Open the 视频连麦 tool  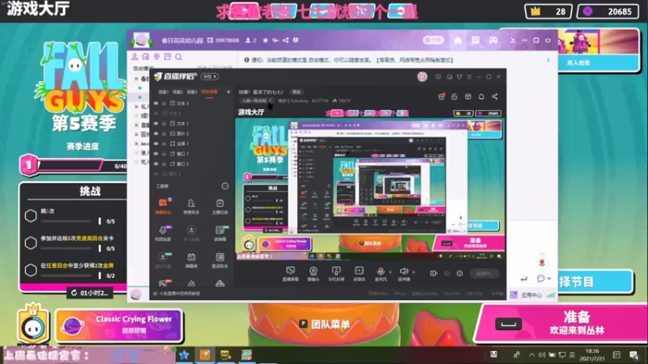[163, 233]
